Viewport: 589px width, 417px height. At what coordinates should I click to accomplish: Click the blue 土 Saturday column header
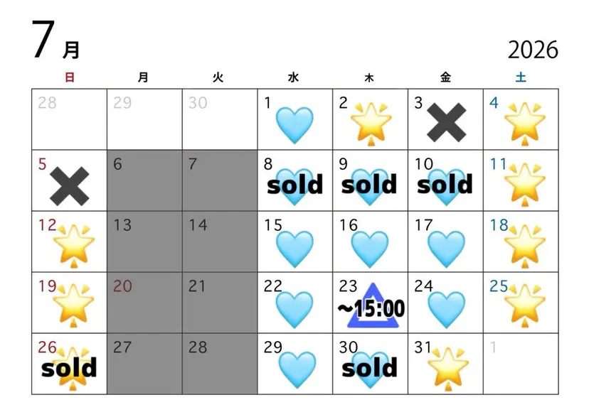[521, 77]
